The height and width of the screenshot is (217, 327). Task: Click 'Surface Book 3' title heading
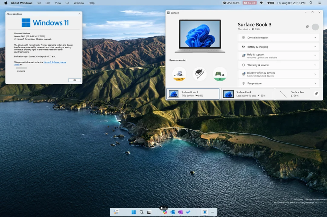click(x=255, y=24)
